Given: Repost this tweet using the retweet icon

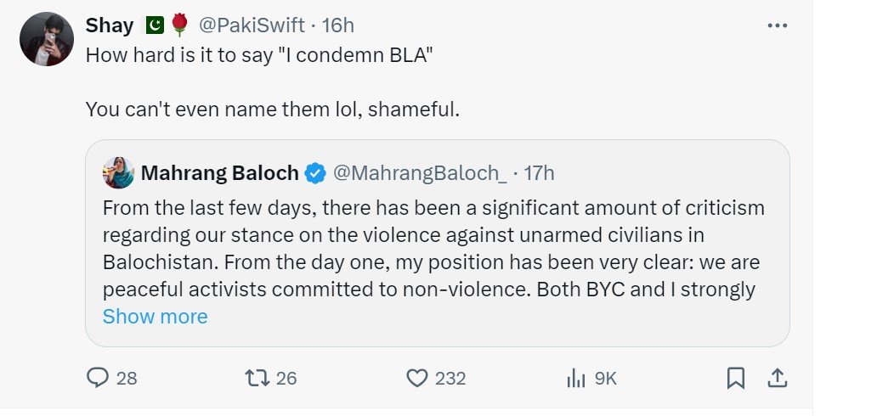Looking at the screenshot, I should point(257,378).
